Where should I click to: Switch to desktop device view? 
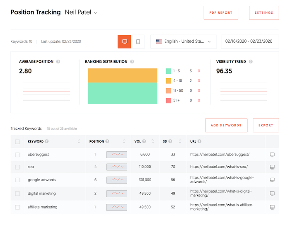coord(124,41)
